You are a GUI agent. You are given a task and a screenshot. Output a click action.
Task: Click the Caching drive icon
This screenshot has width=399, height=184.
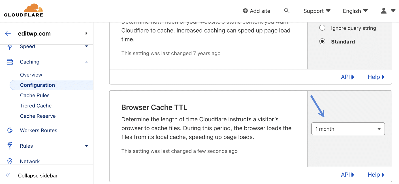pos(10,62)
